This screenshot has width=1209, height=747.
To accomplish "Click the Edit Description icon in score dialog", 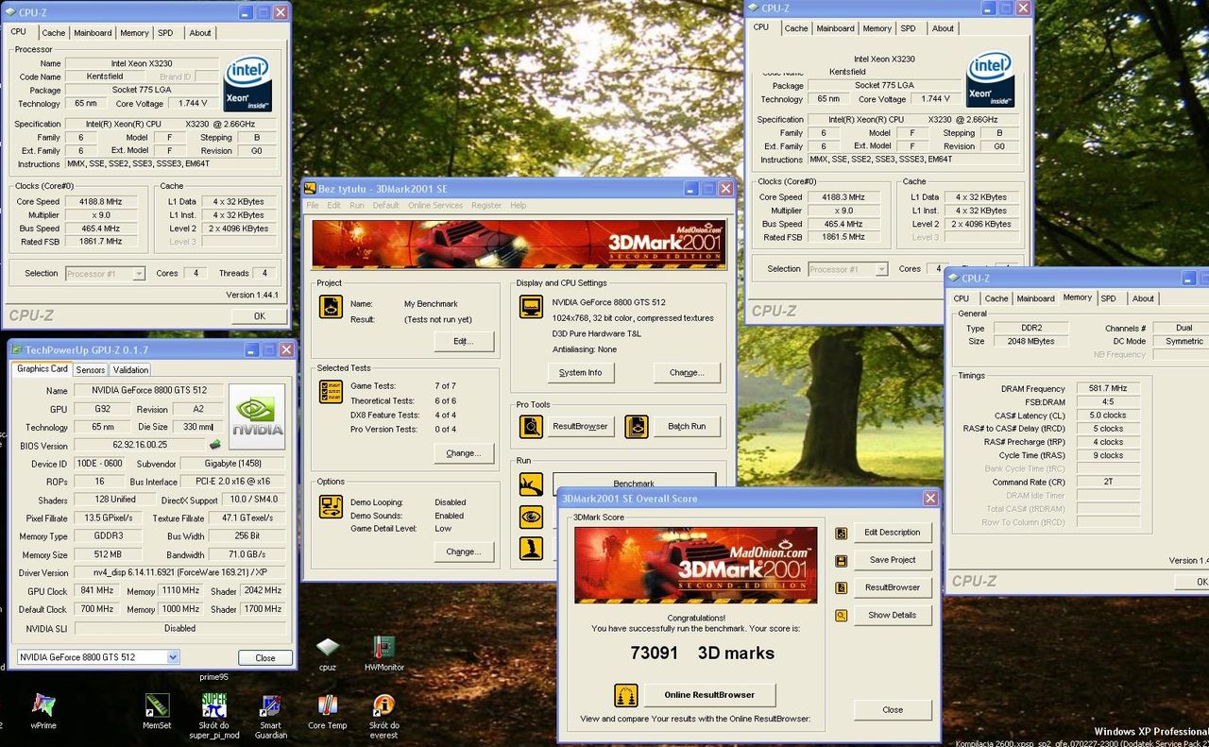I will point(841,533).
